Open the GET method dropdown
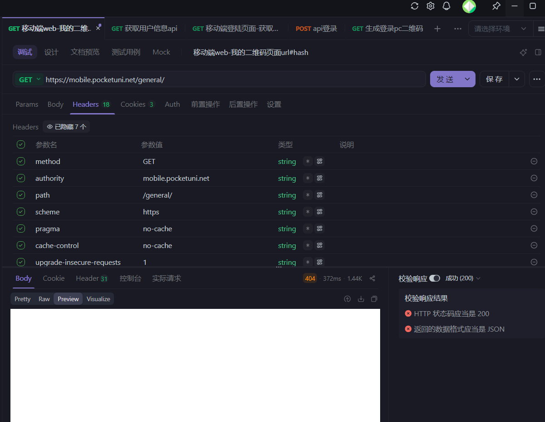545x422 pixels. tap(30, 79)
